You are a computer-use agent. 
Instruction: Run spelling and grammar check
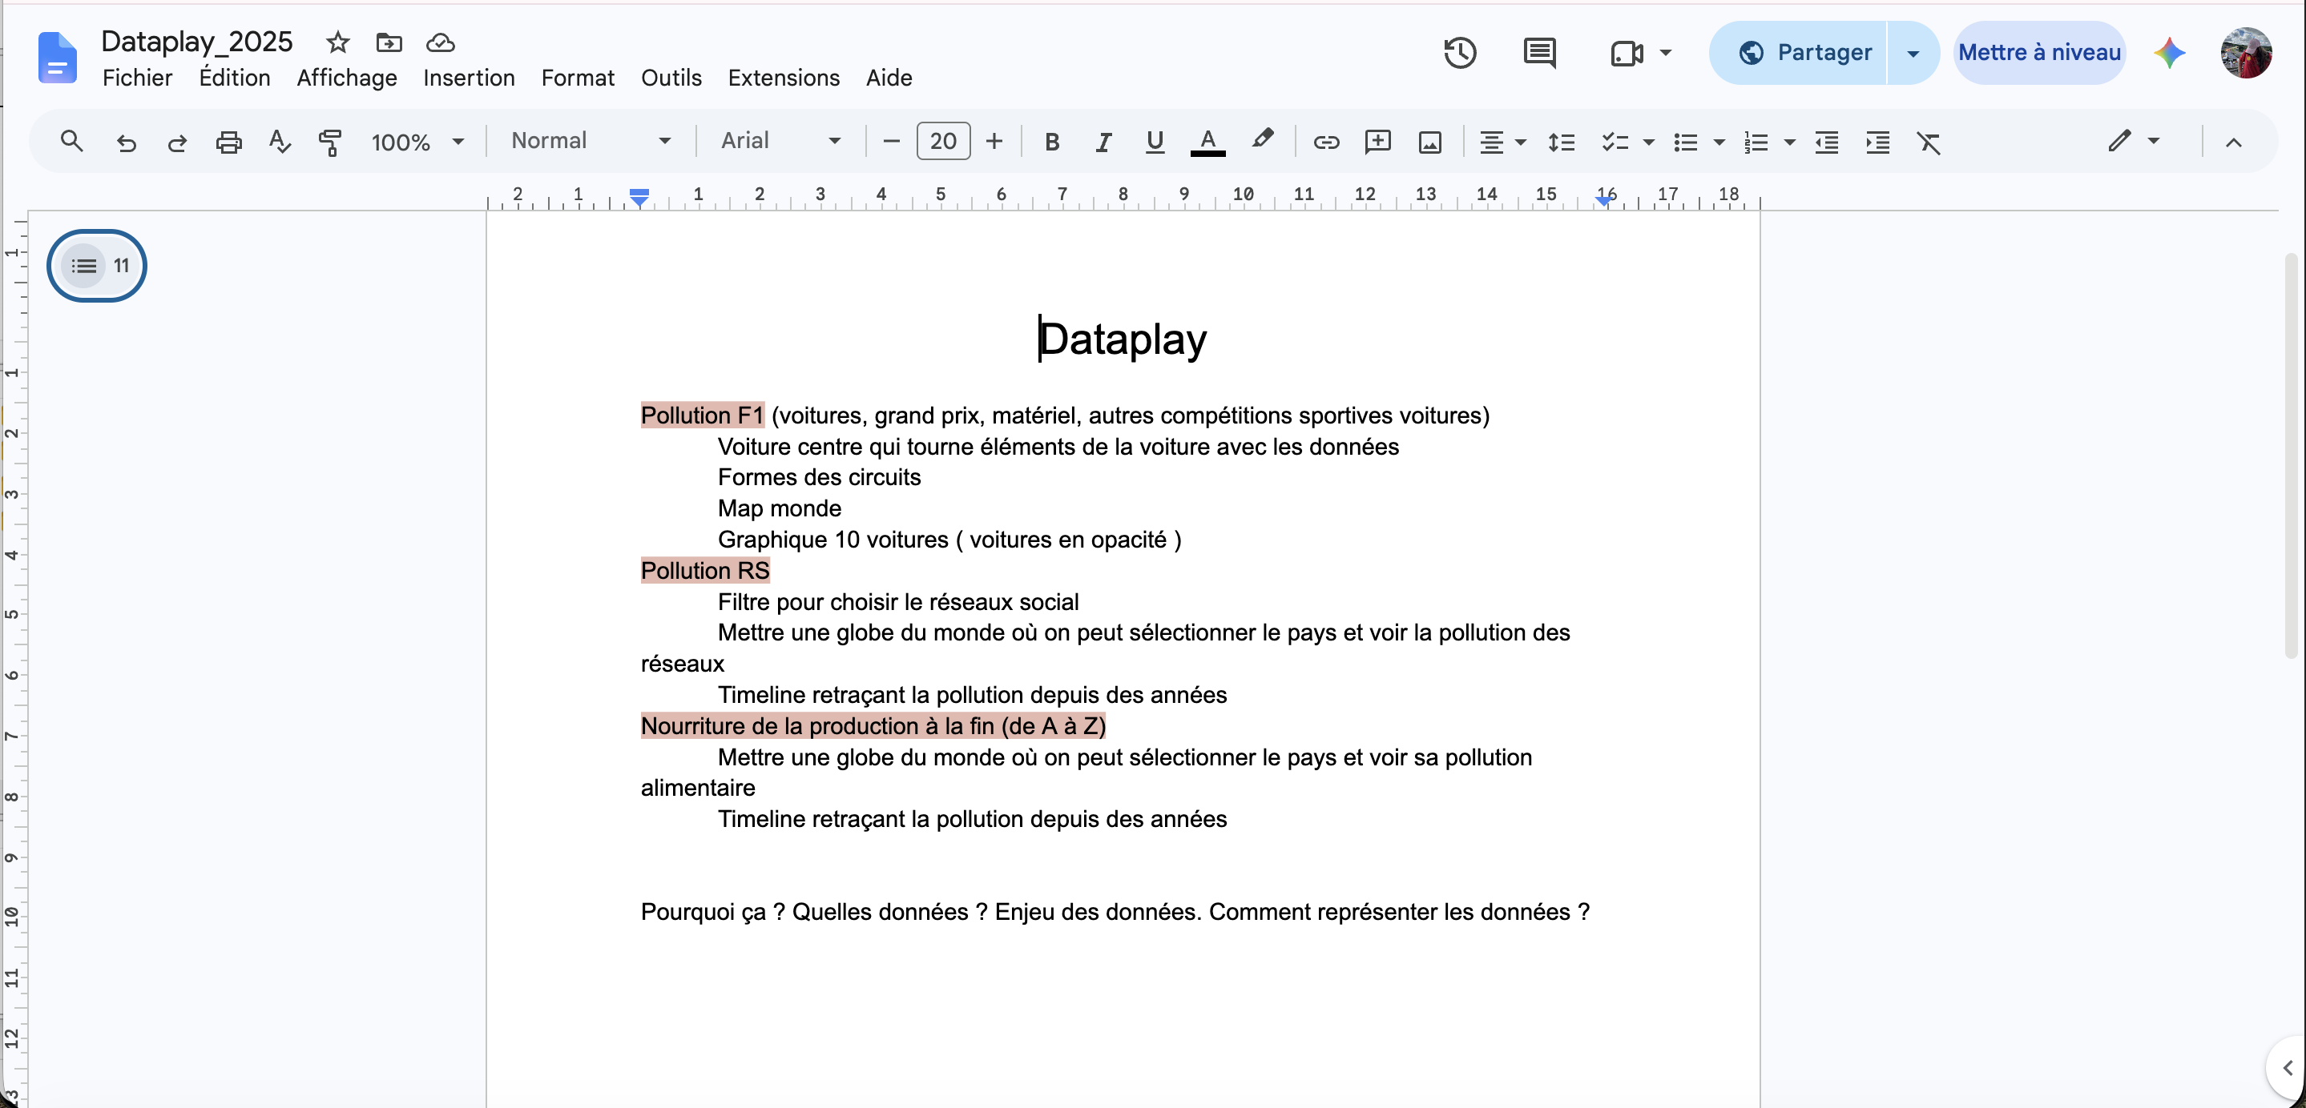coord(280,141)
